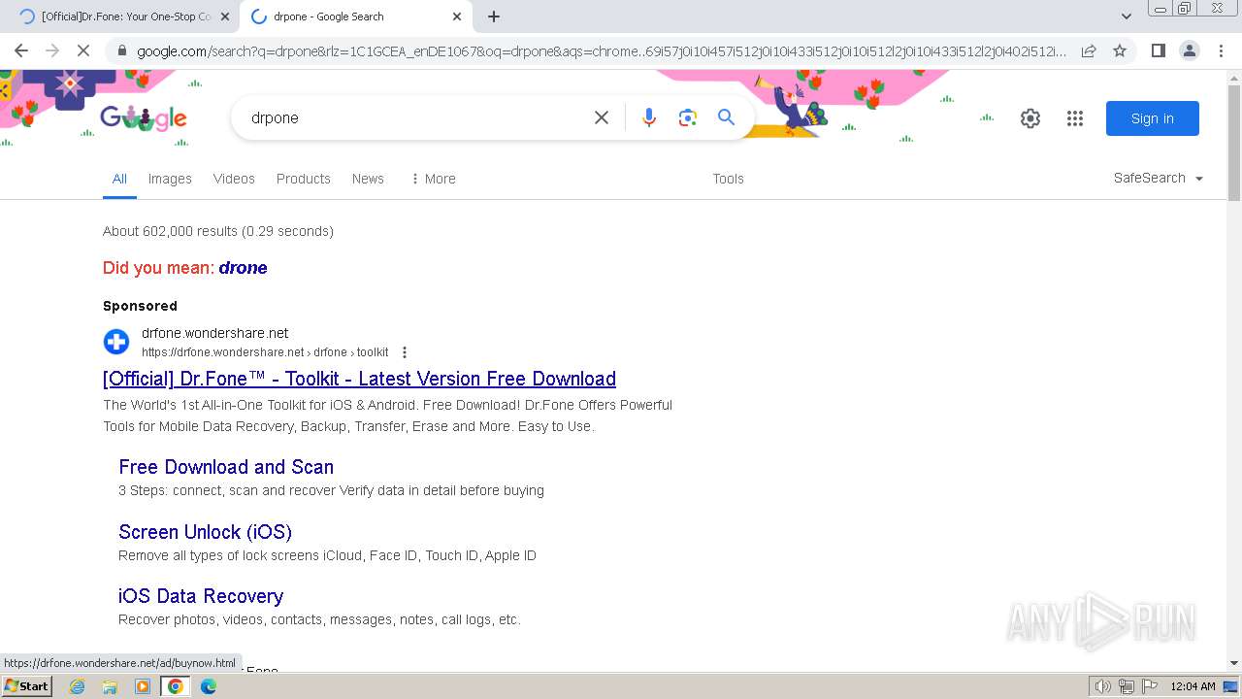Viewport: 1242px width, 699px height.
Task: Open tab search dropdown arrow
Action: click(x=1127, y=17)
